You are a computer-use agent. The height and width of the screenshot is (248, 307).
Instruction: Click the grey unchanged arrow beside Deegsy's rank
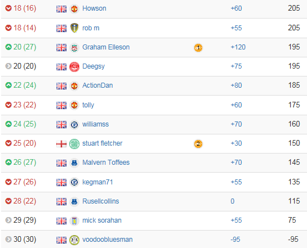pyautogui.click(x=8, y=66)
